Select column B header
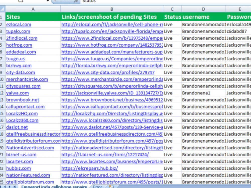Screen dimensions: 251x188 [112, 9]
